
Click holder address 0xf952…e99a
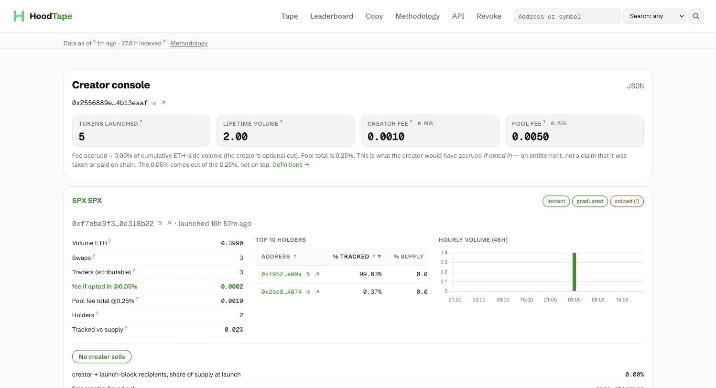pyautogui.click(x=282, y=274)
